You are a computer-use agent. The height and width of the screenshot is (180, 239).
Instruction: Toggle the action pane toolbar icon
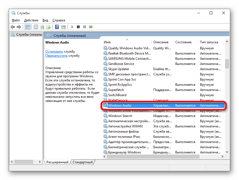tap(63, 27)
